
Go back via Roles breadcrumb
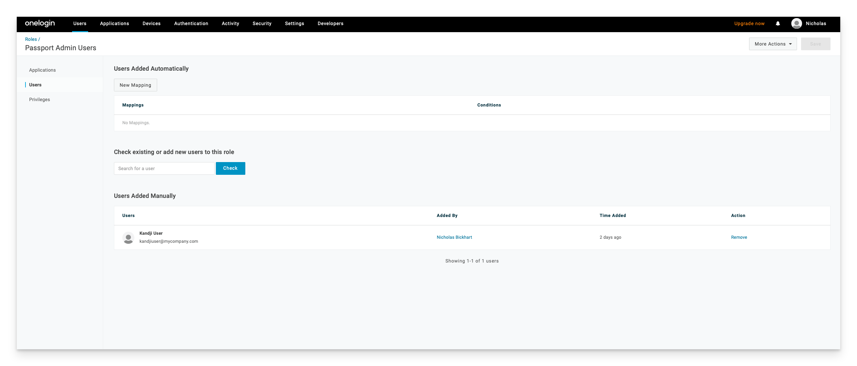click(31, 39)
